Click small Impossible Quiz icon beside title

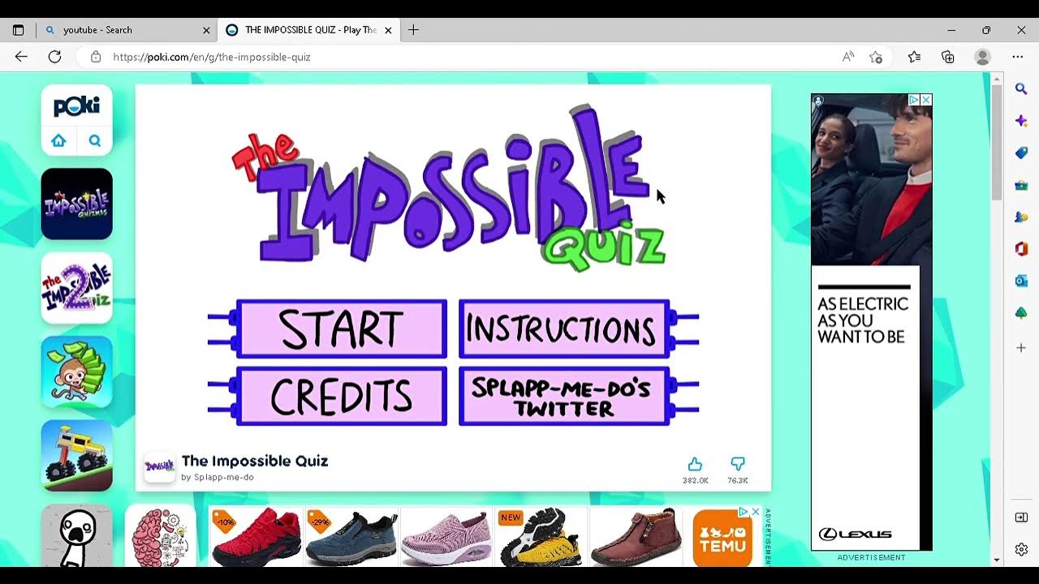pyautogui.click(x=159, y=466)
